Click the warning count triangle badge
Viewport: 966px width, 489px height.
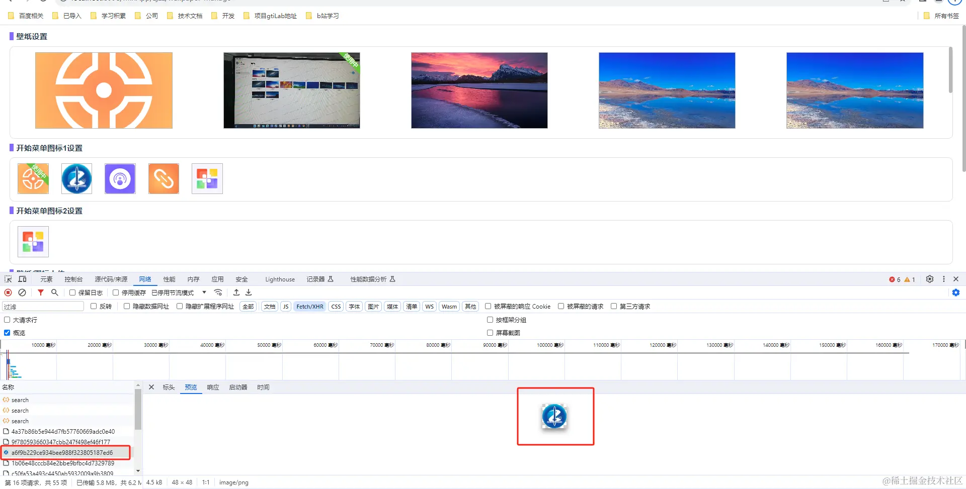[x=910, y=279]
